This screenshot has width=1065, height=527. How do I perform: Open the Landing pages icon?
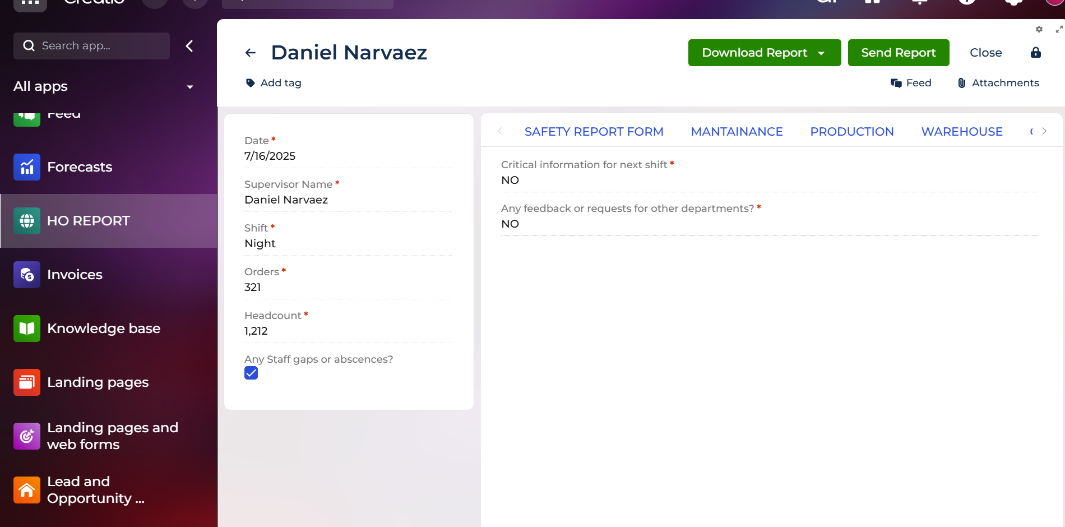pyautogui.click(x=27, y=382)
